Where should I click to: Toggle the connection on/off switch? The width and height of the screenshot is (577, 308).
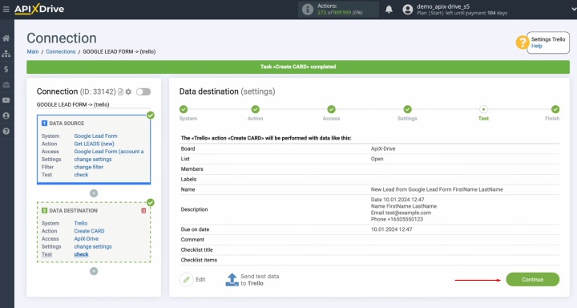(x=143, y=91)
